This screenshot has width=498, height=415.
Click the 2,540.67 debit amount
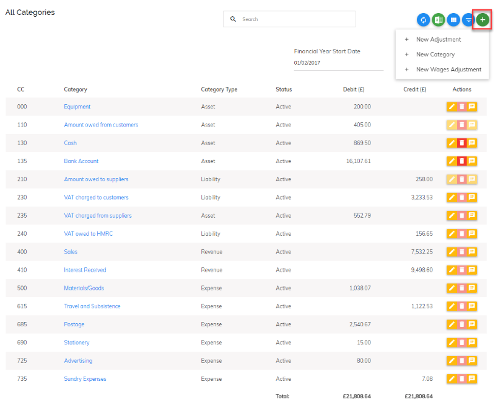tap(360, 324)
